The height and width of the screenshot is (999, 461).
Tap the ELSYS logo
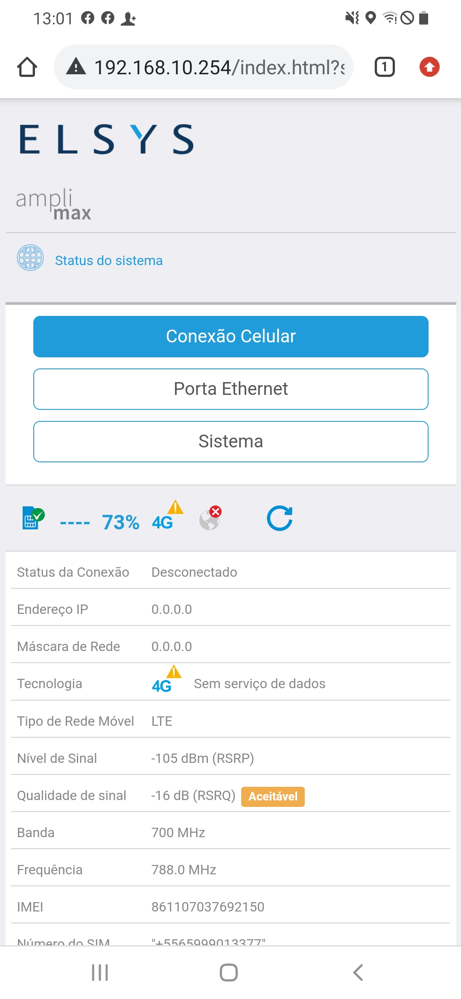point(106,139)
